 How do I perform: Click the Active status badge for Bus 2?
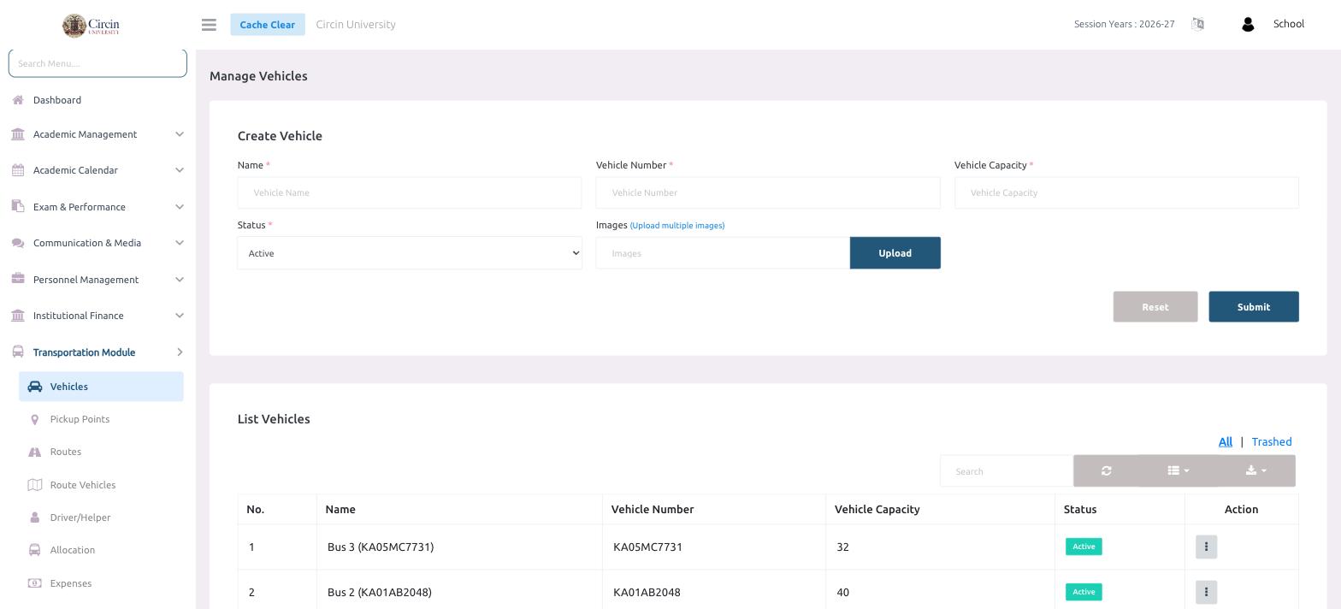[1084, 592]
